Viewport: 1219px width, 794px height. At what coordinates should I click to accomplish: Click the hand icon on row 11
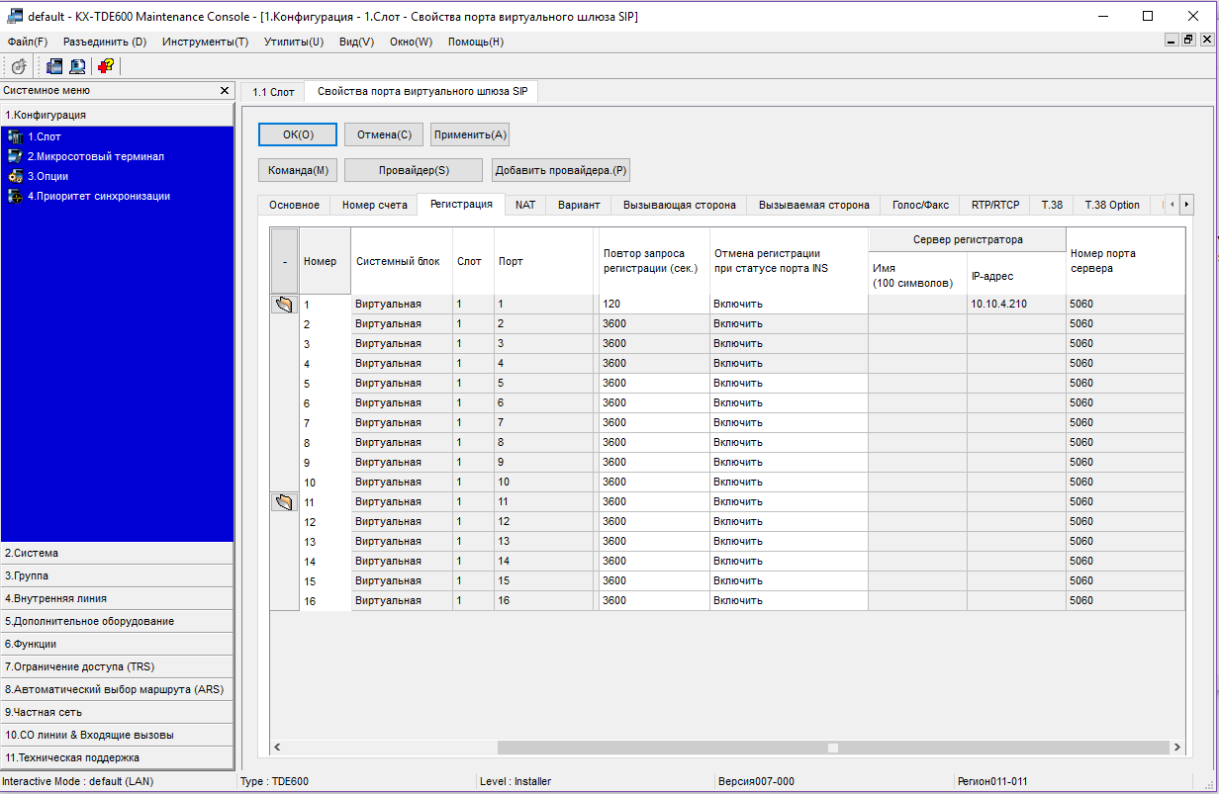(284, 502)
